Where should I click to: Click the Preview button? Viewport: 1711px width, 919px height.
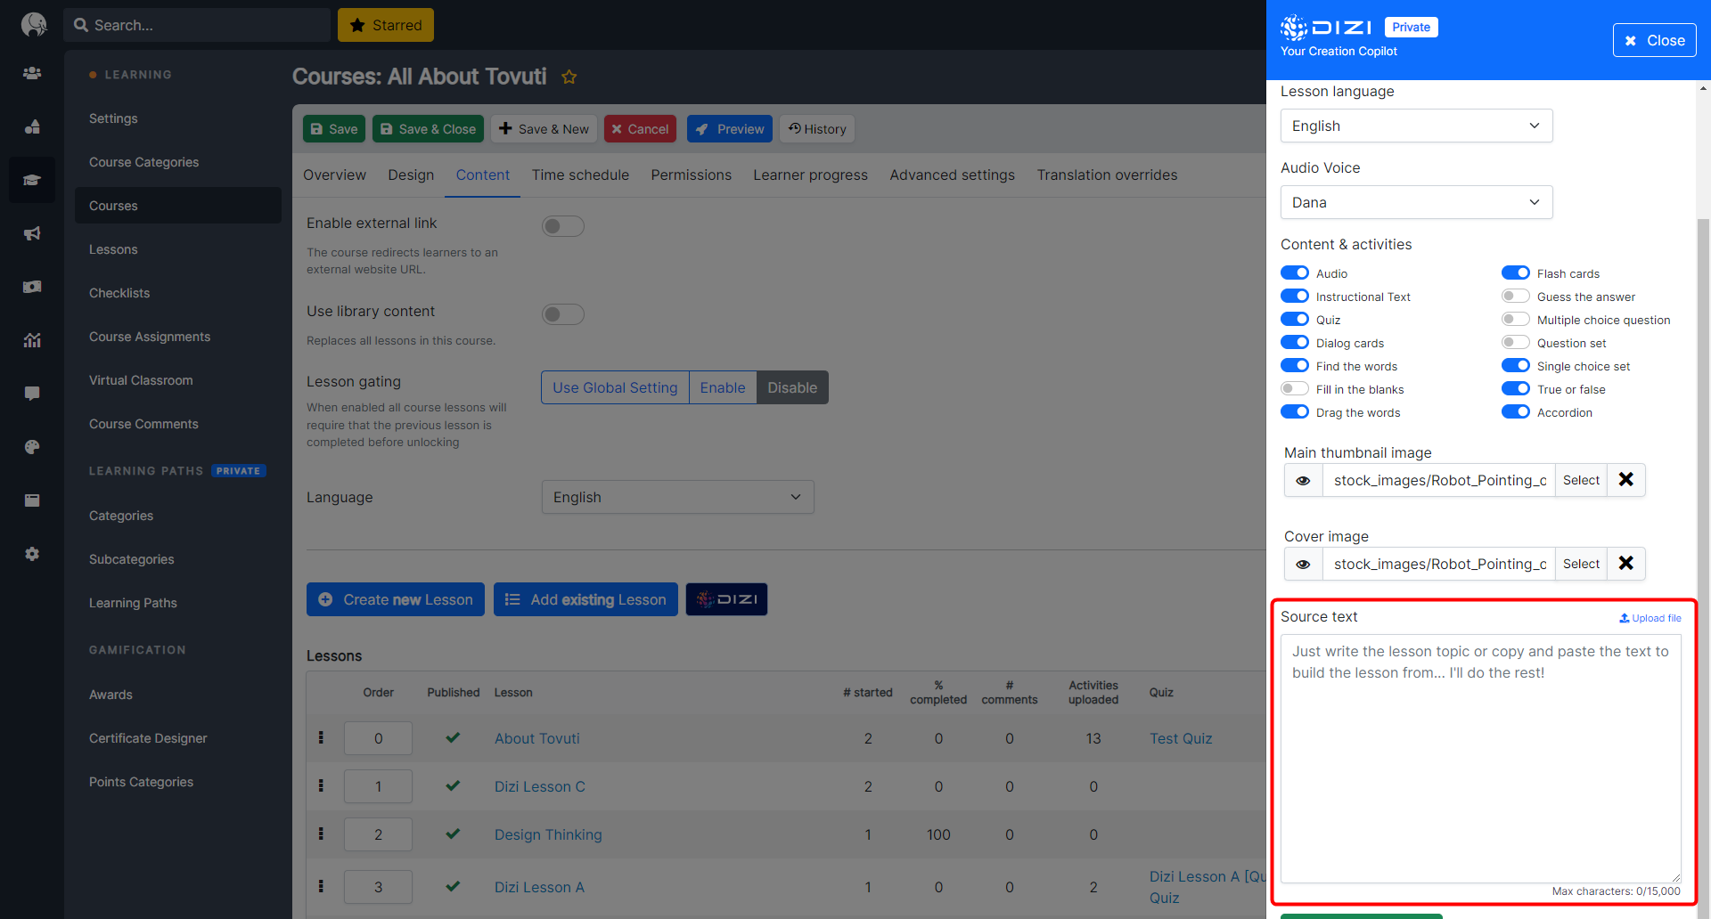pyautogui.click(x=730, y=129)
